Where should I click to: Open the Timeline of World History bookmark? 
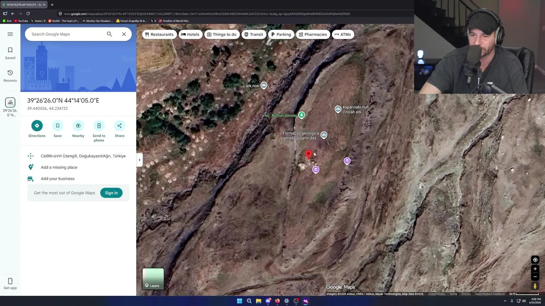coord(174,21)
